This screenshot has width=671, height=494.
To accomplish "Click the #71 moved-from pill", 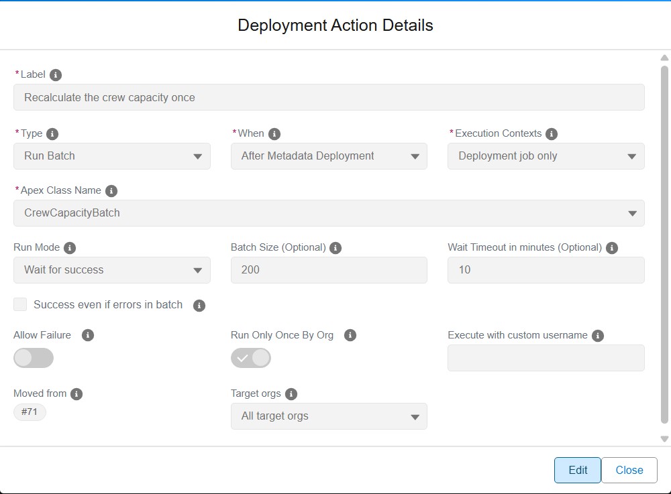I will 30,412.
